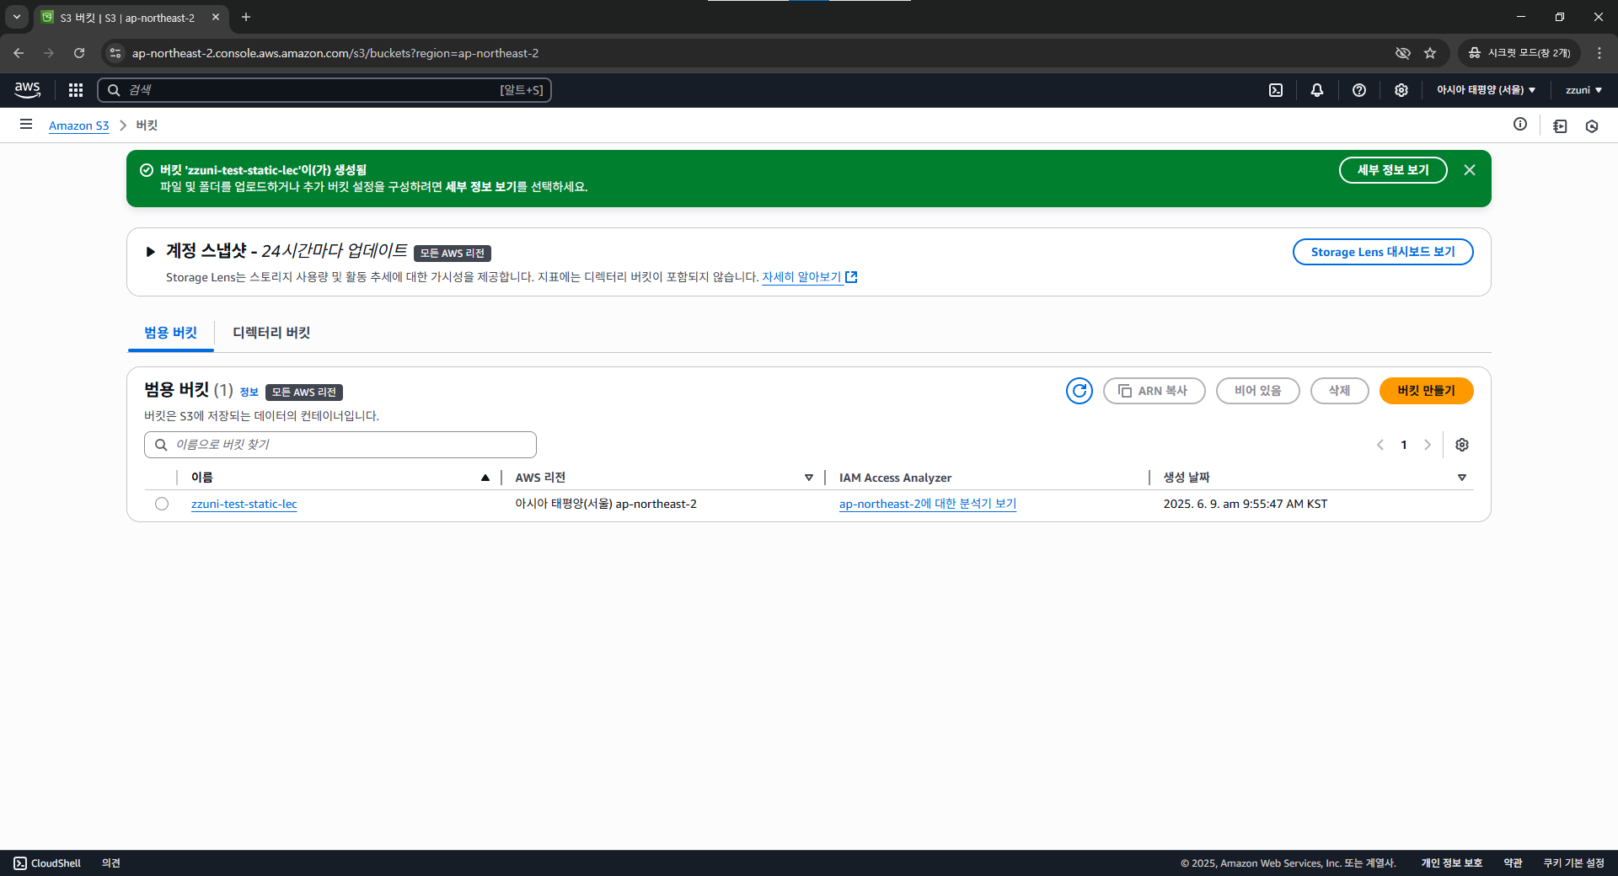Open the info panel icon
The image size is (1618, 876).
pyautogui.click(x=1520, y=125)
